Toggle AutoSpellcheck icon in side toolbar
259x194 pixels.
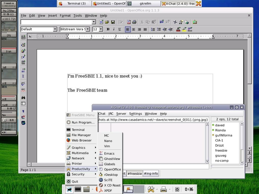23,90
